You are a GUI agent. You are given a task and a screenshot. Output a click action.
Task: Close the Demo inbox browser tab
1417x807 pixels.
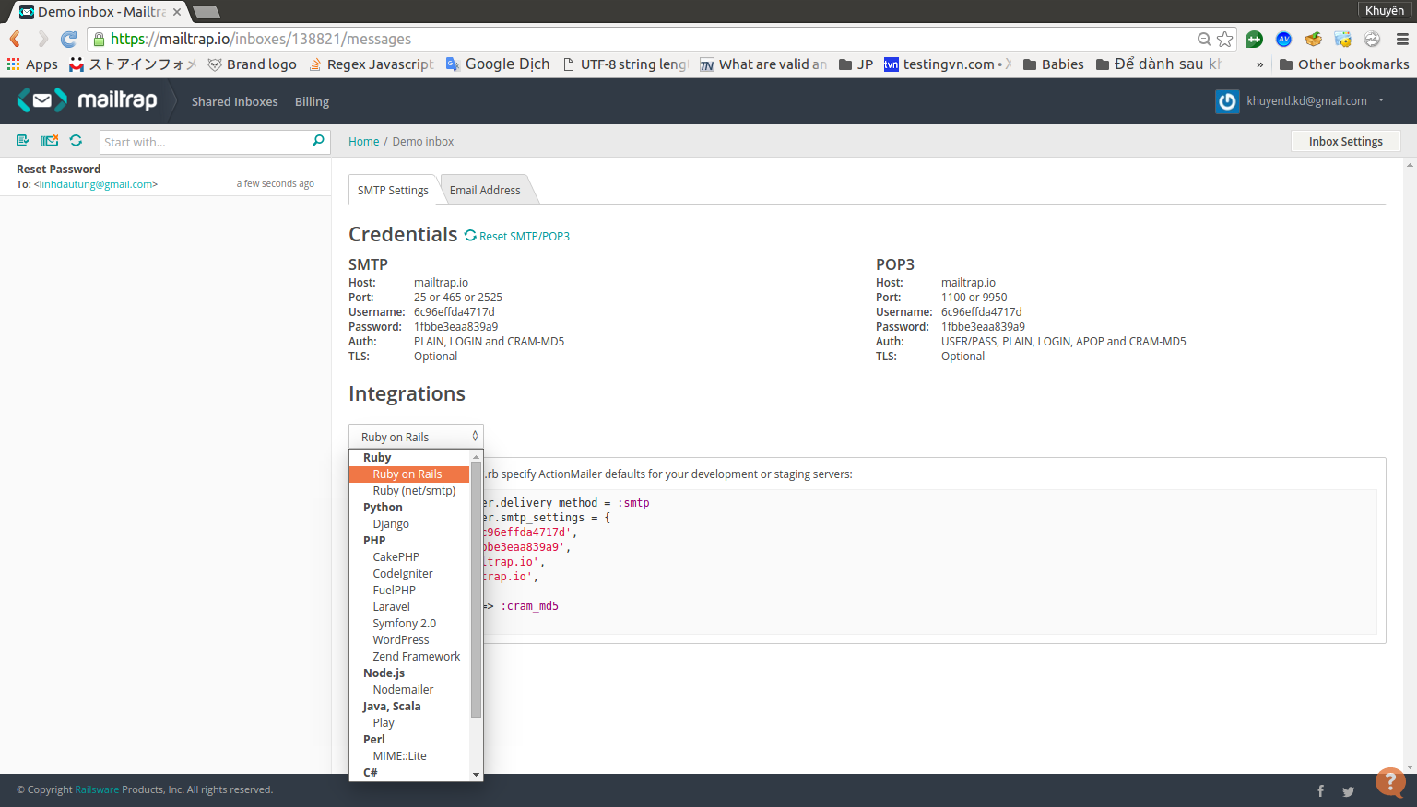177,12
